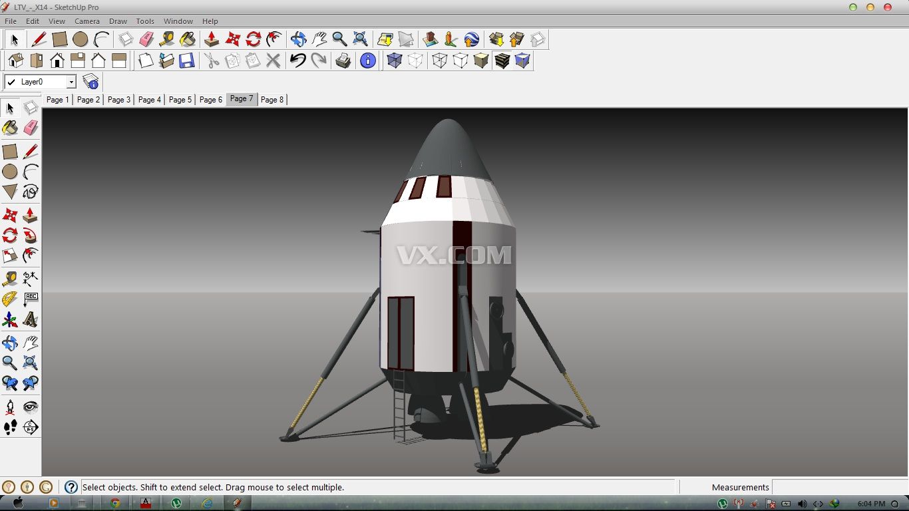Screen dimensions: 909x511
Task: Choose the Section Plane tool
Action: click(x=31, y=427)
